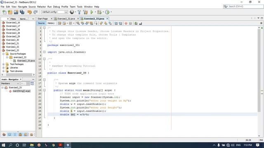Image resolution: width=264 pixels, height=148 pixels.
Task: Toggle Show Fields filter in Navigator
Action: (x=9, y=134)
